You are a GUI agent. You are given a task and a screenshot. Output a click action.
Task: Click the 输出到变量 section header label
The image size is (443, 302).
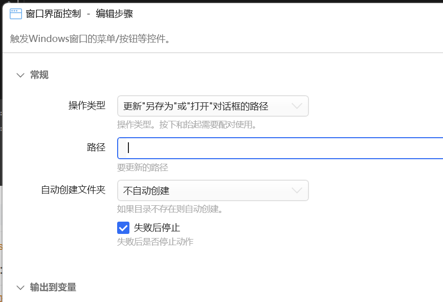pos(53,287)
